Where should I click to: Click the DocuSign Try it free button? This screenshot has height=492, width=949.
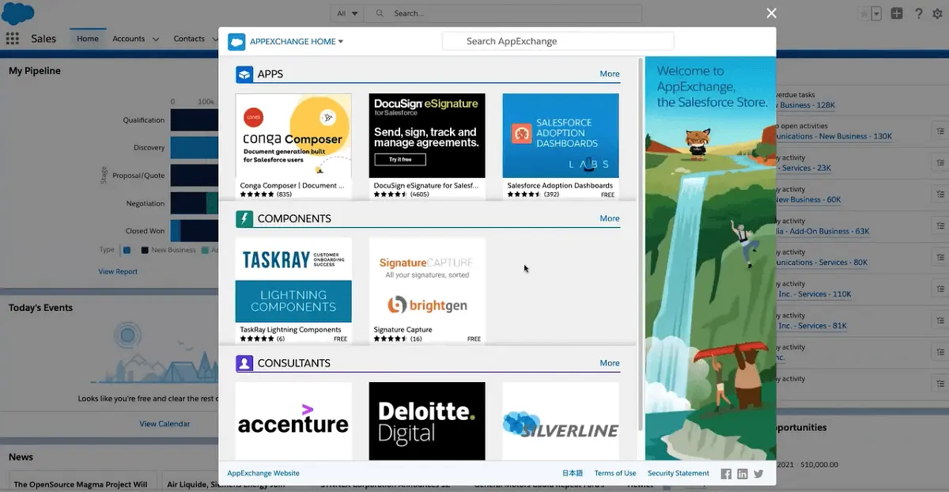(x=400, y=160)
